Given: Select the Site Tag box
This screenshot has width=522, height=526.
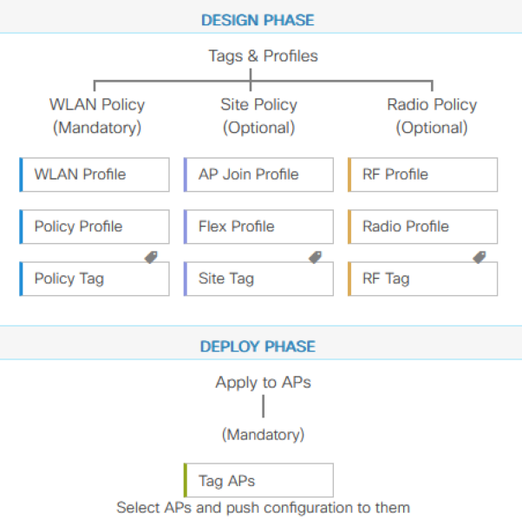Looking at the screenshot, I should [x=258, y=279].
